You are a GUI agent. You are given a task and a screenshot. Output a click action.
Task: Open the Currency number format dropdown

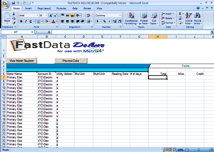(120, 15)
